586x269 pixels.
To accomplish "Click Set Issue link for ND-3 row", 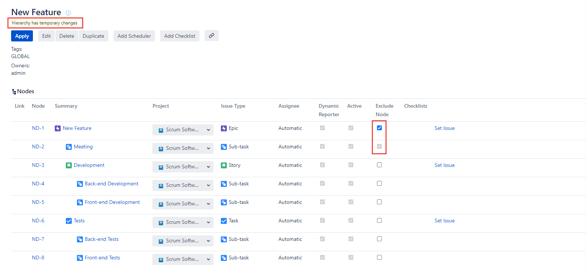I will (444, 165).
